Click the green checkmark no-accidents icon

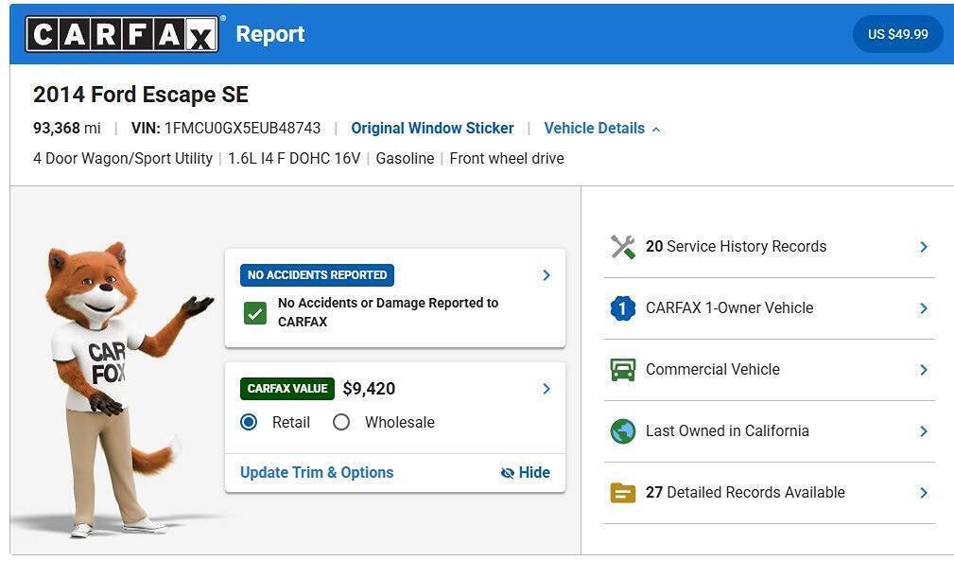coord(255,313)
